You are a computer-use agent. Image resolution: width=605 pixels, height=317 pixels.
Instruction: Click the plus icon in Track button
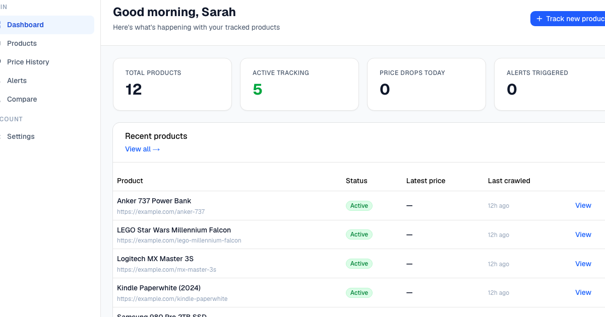tap(539, 19)
